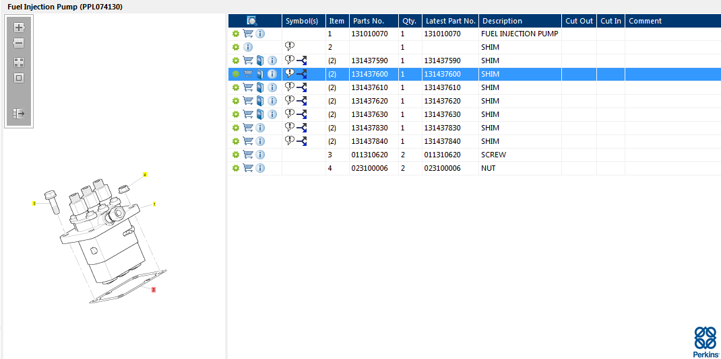Image resolution: width=721 pixels, height=359 pixels.
Task: Click the search icon in table header
Action: (x=252, y=21)
